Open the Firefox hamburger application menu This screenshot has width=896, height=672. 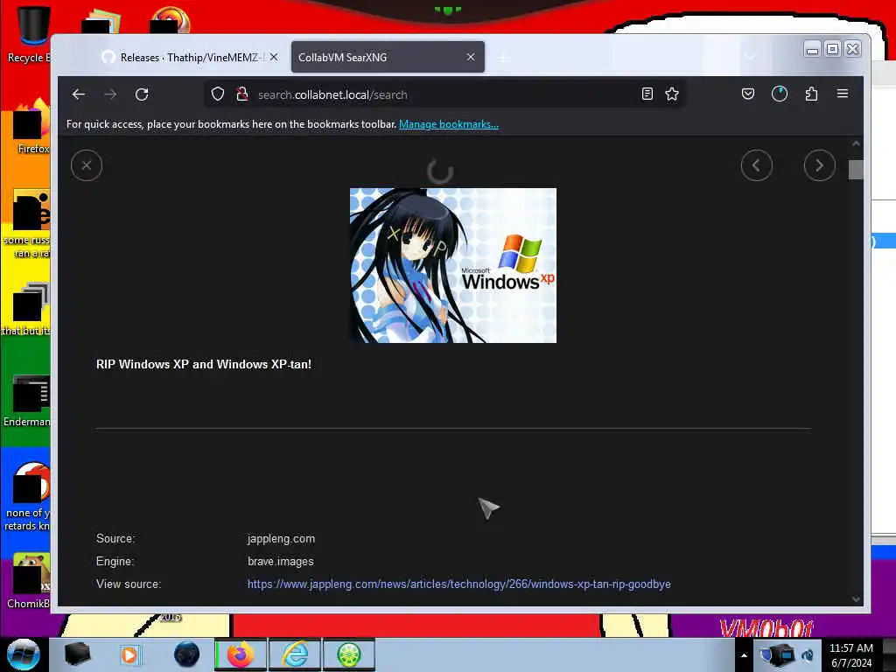point(843,94)
